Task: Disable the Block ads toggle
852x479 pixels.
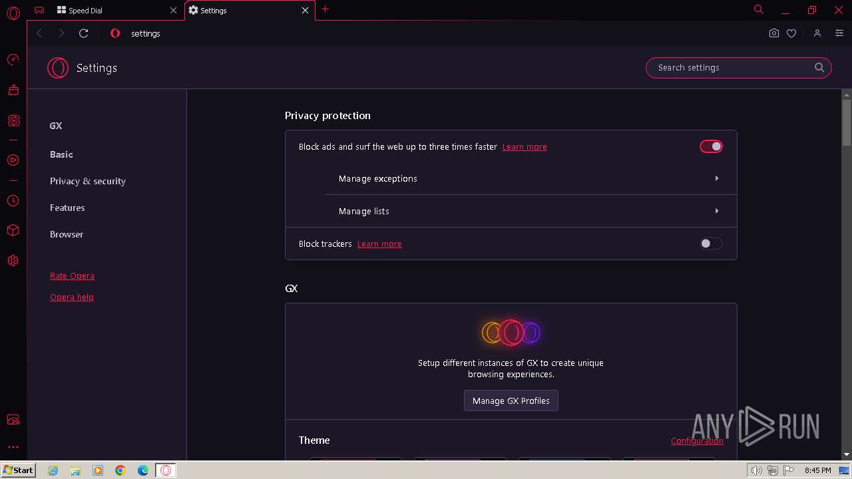Action: [711, 146]
